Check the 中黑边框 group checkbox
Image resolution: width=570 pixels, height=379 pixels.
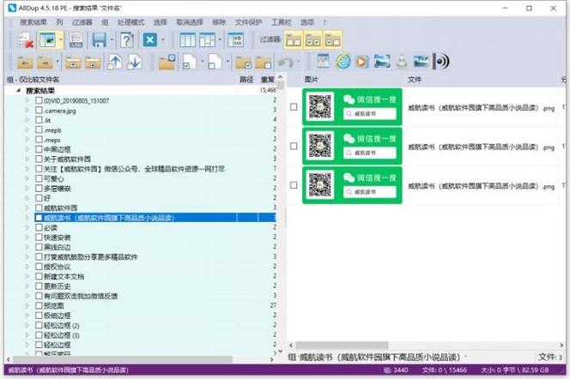39,149
